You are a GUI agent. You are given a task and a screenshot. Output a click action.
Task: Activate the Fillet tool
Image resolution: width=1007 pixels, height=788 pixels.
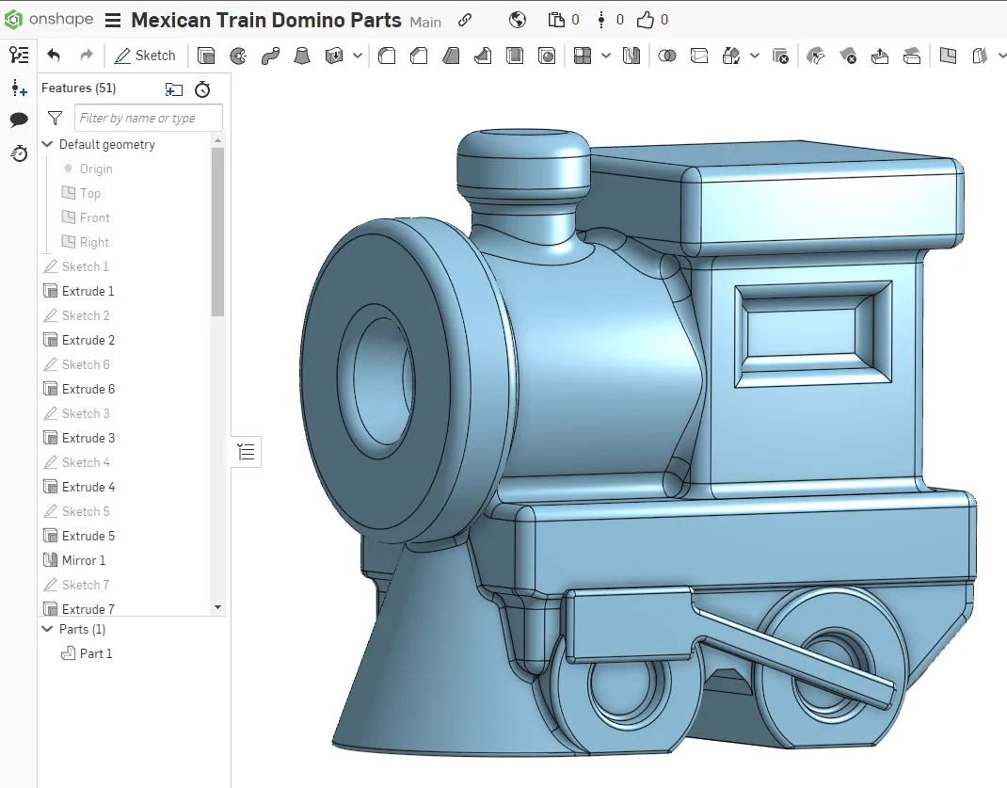click(x=387, y=56)
